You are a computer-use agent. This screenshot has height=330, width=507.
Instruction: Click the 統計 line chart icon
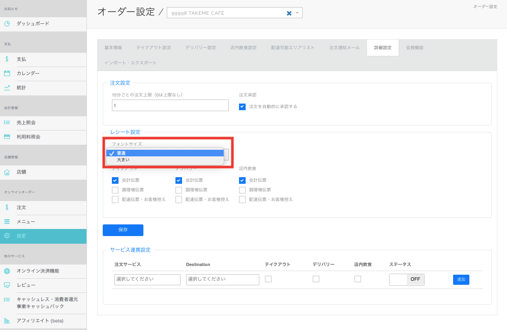[7, 87]
